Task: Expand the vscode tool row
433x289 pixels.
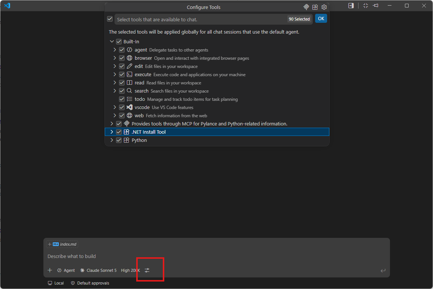Action: coord(115,107)
